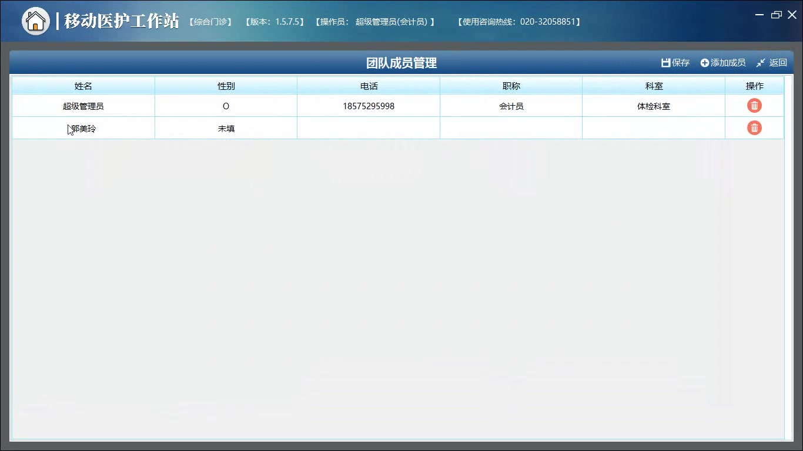Select the 职称 column header

[x=511, y=86]
